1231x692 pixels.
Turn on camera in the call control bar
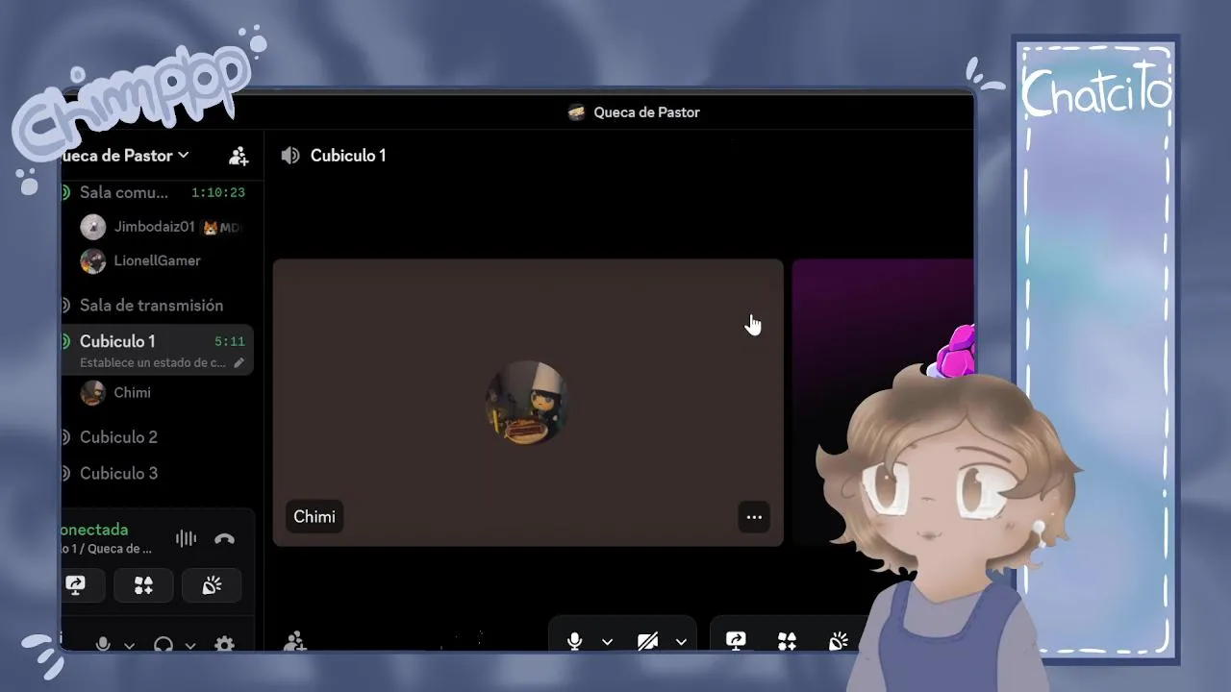(648, 641)
